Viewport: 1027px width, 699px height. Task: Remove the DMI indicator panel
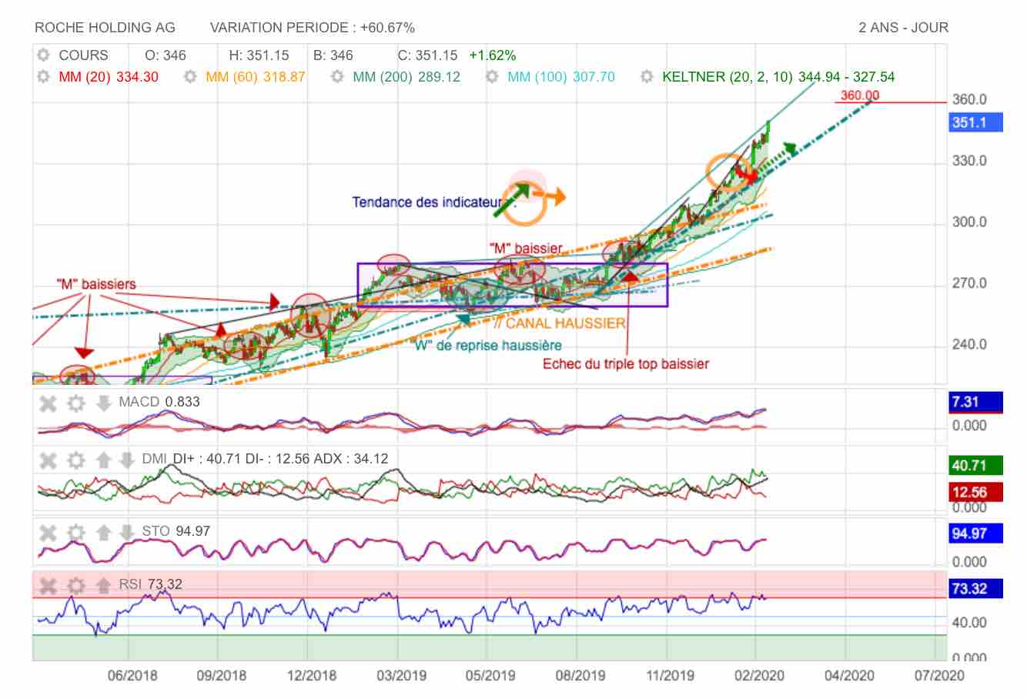click(x=48, y=460)
